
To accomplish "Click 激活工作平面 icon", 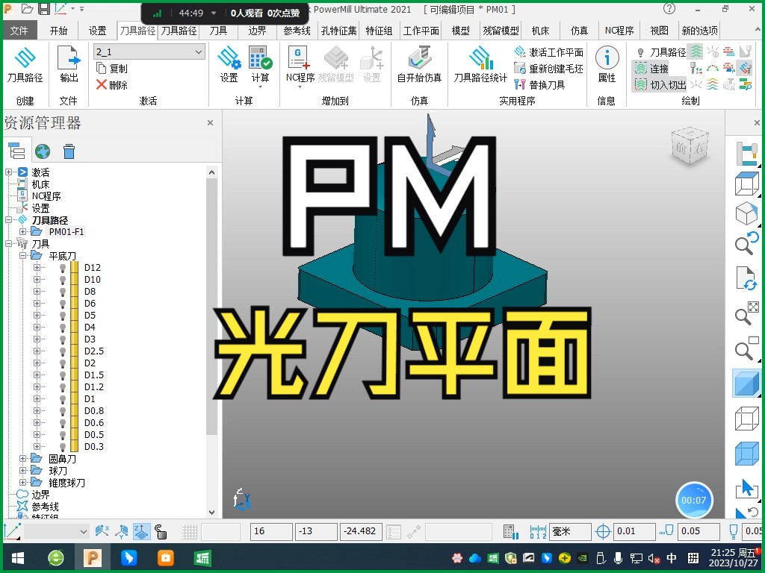I will click(x=520, y=51).
